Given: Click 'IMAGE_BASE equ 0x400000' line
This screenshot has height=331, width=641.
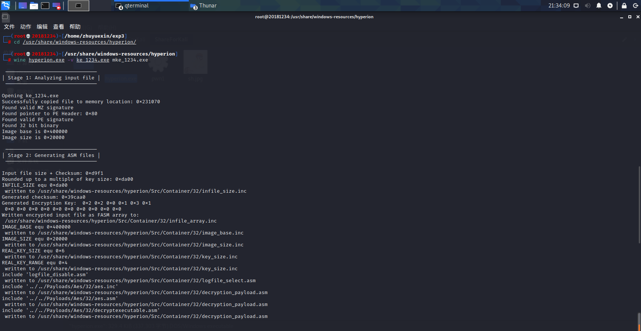Looking at the screenshot, I should click(36, 227).
